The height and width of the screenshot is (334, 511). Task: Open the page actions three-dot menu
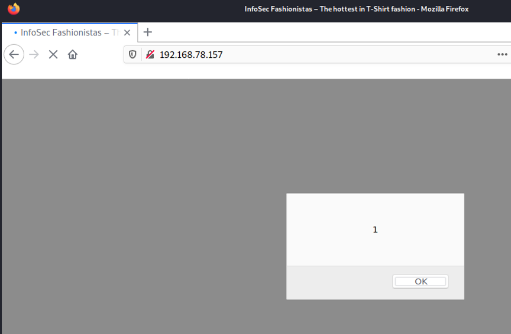point(502,54)
